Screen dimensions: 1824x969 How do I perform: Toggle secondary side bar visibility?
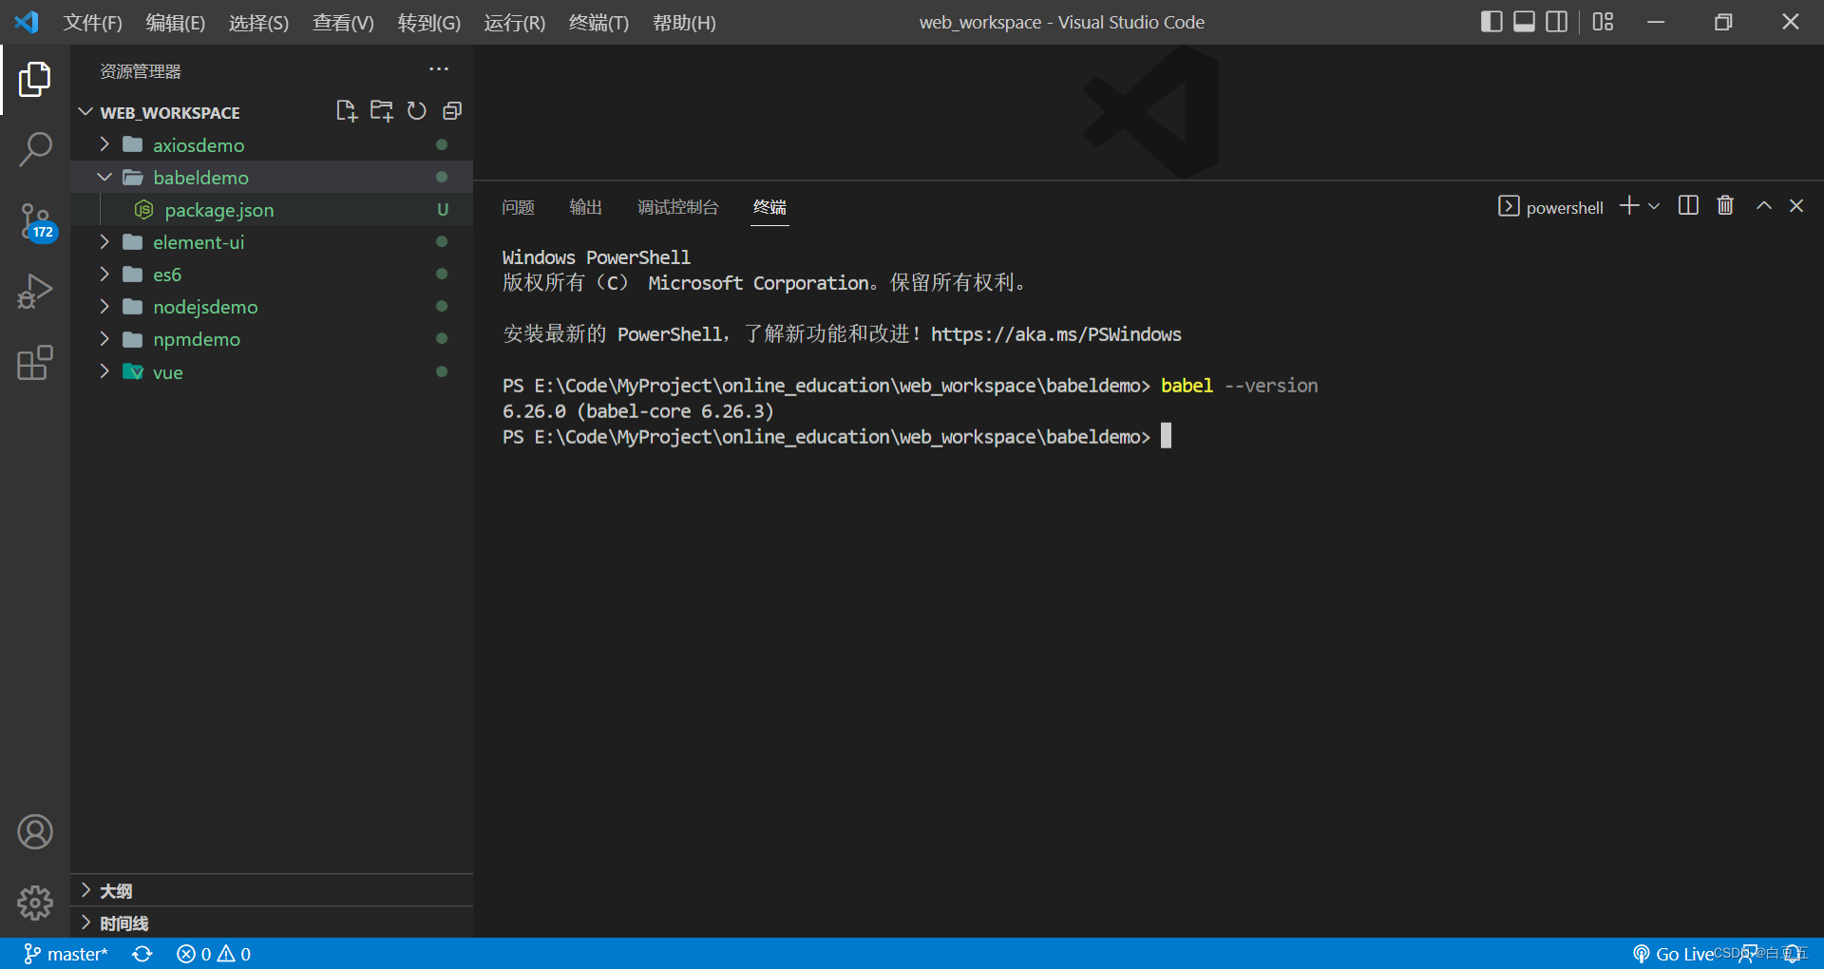point(1557,22)
